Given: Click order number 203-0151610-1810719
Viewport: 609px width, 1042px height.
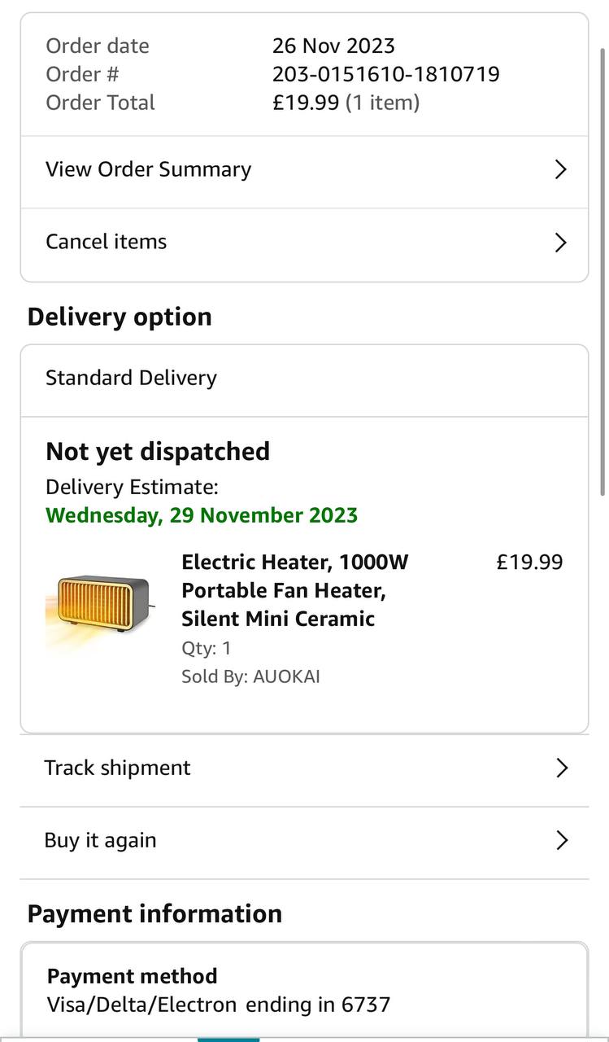Looking at the screenshot, I should pyautogui.click(x=385, y=74).
